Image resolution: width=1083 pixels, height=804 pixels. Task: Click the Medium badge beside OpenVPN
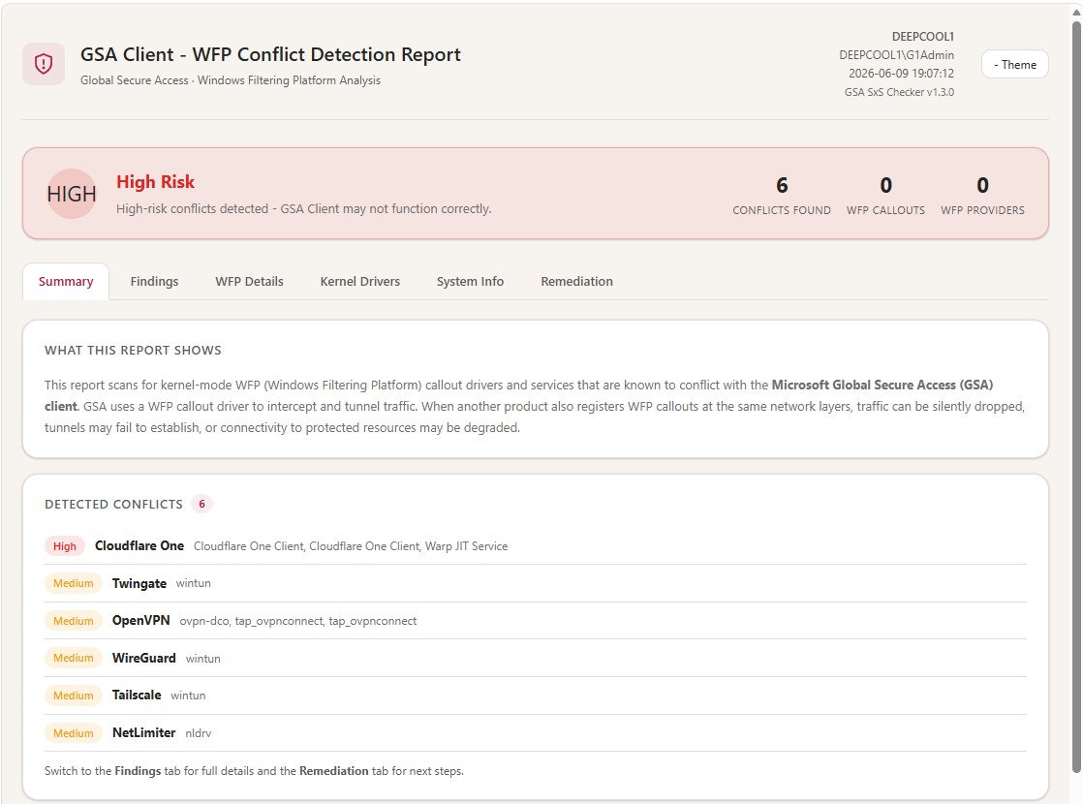click(x=74, y=621)
